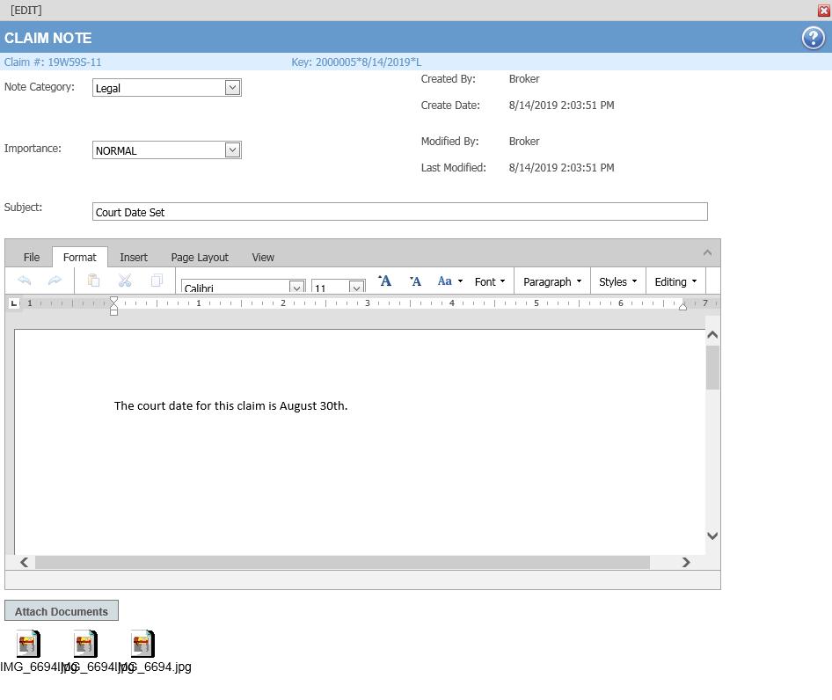This screenshot has width=832, height=700.
Task: Click the Attach Documents button
Action: [62, 611]
